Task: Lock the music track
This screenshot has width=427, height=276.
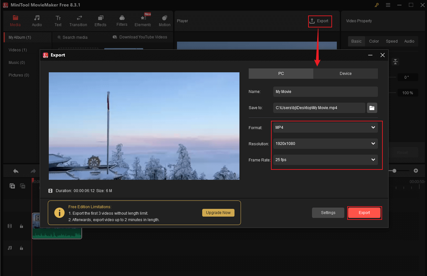Action: pyautogui.click(x=21, y=248)
